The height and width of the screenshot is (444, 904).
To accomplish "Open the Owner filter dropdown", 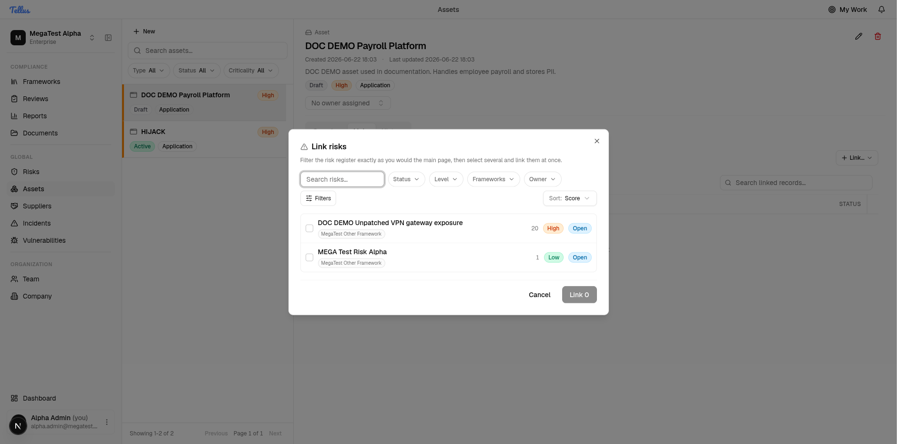I will (x=543, y=179).
